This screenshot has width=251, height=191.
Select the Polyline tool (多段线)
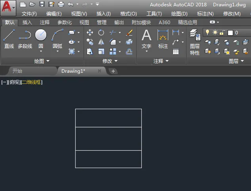click(25, 40)
